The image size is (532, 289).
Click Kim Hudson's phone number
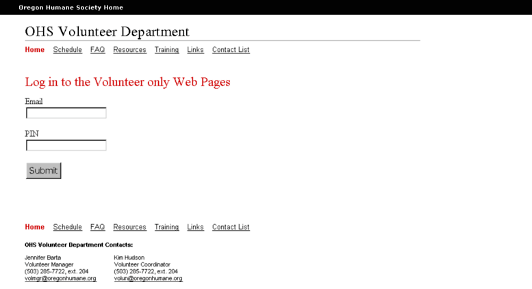pyautogui.click(x=146, y=271)
